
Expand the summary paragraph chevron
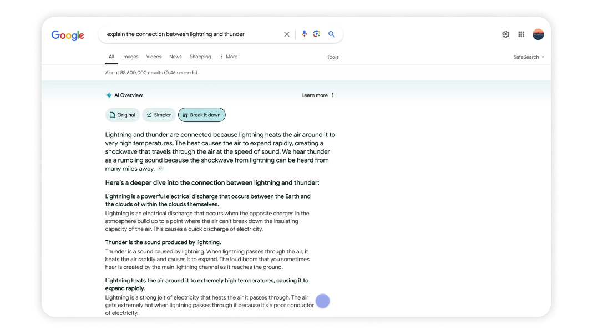pyautogui.click(x=160, y=169)
